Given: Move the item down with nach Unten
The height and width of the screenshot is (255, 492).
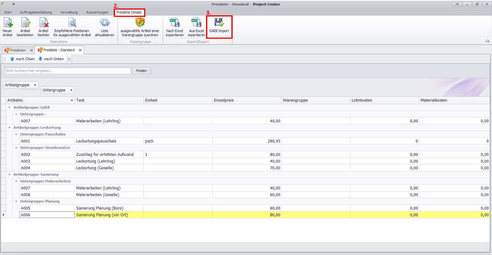Looking at the screenshot, I should [51, 59].
